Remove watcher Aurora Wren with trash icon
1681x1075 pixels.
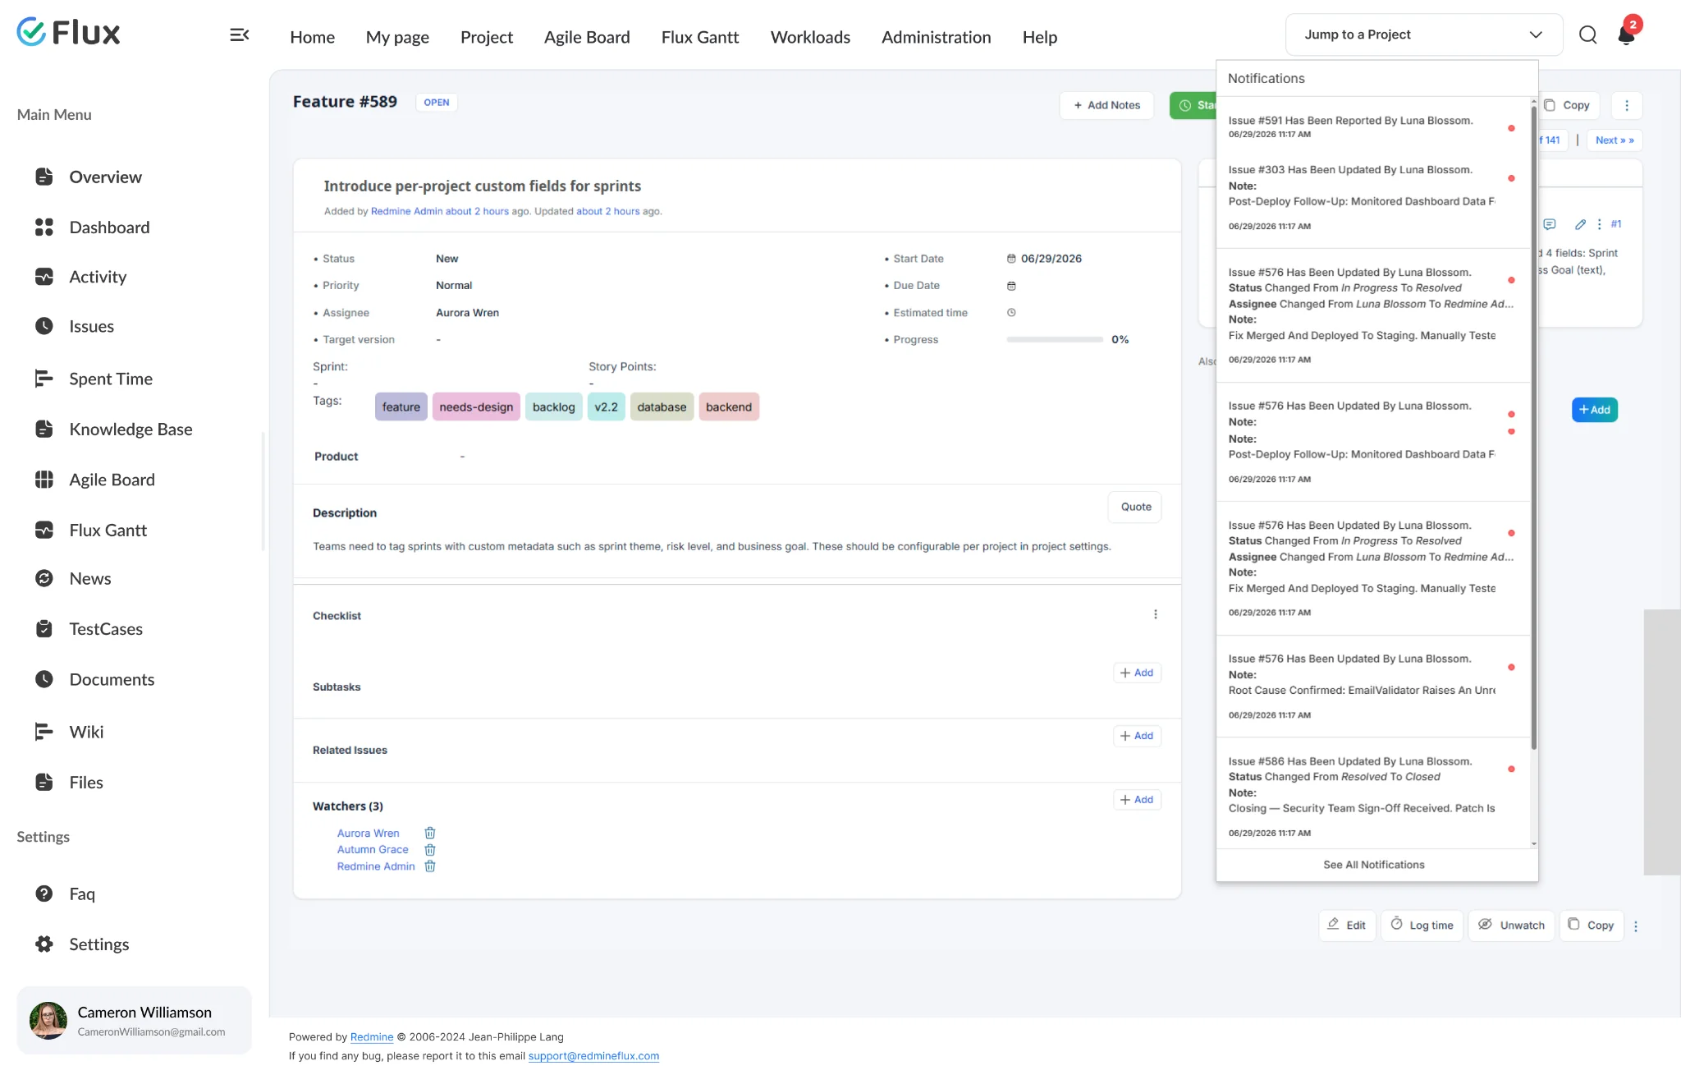pos(430,833)
